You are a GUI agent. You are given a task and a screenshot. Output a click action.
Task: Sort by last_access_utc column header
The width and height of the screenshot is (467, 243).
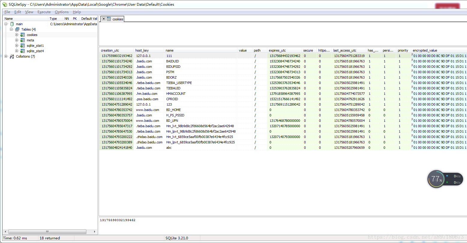click(349, 50)
